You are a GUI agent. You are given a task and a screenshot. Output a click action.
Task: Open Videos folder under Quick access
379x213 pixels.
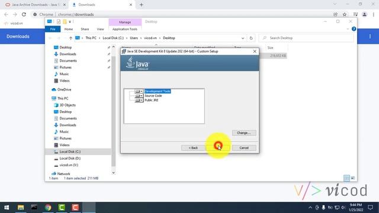coord(65,80)
